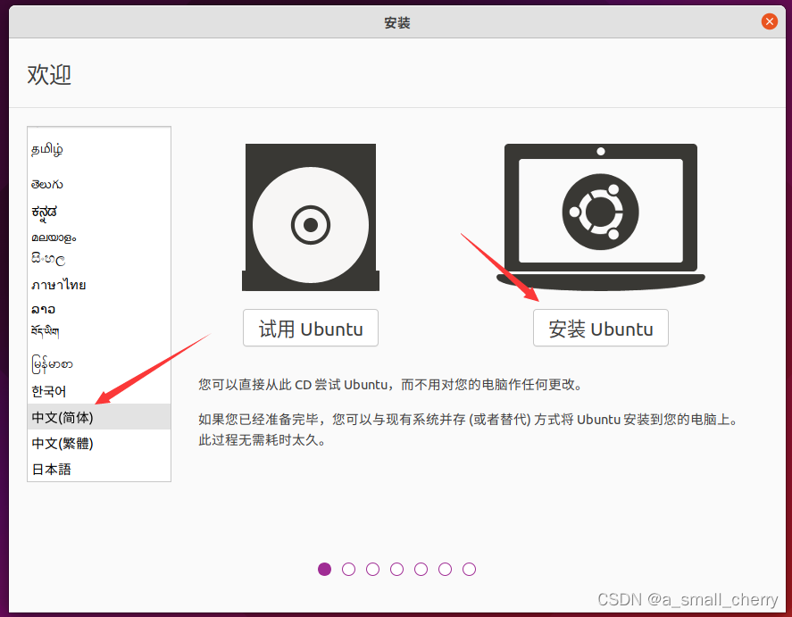
Task: Click the CD disc illustration
Action: tap(311, 217)
